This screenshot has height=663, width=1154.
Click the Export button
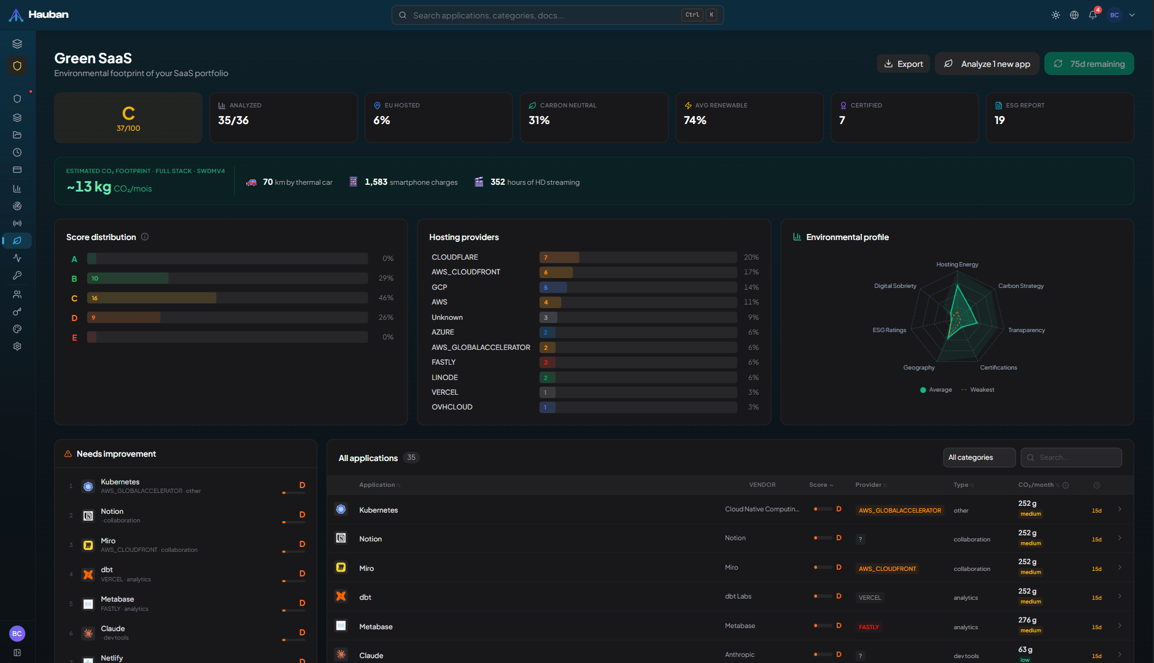point(904,64)
